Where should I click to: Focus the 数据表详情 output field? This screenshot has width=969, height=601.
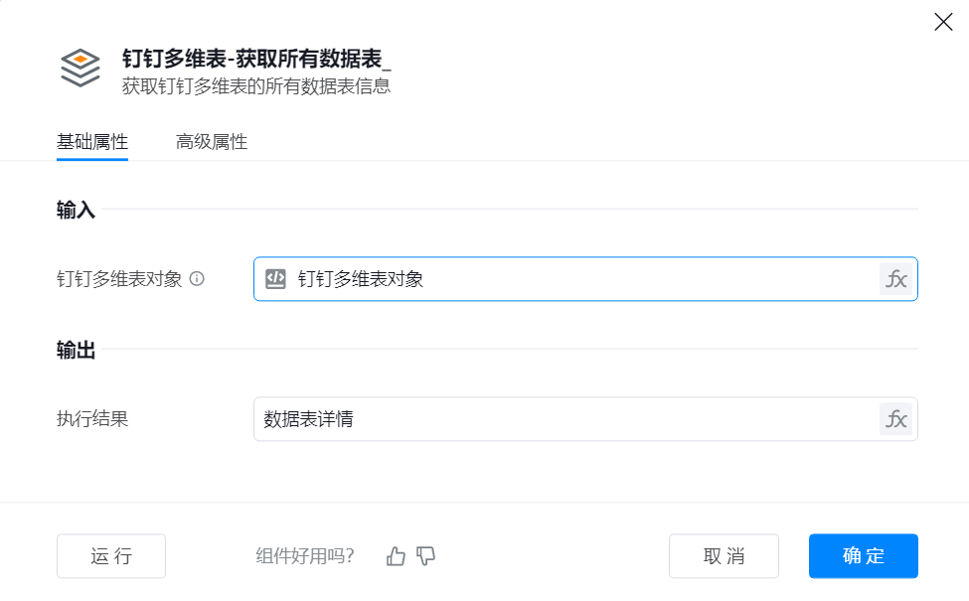pos(562,419)
